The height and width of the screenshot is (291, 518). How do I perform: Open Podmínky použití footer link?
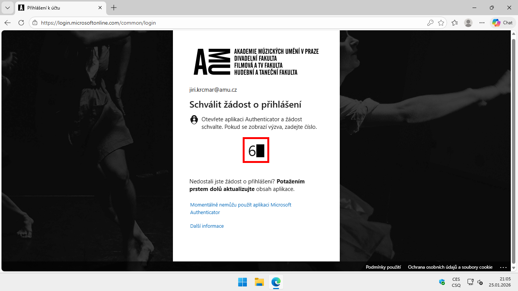[383, 267]
